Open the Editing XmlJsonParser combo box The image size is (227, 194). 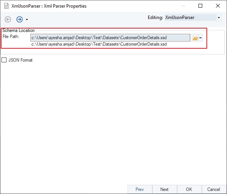(x=193, y=17)
